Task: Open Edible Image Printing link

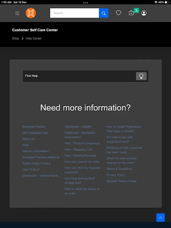Action: click(x=36, y=163)
